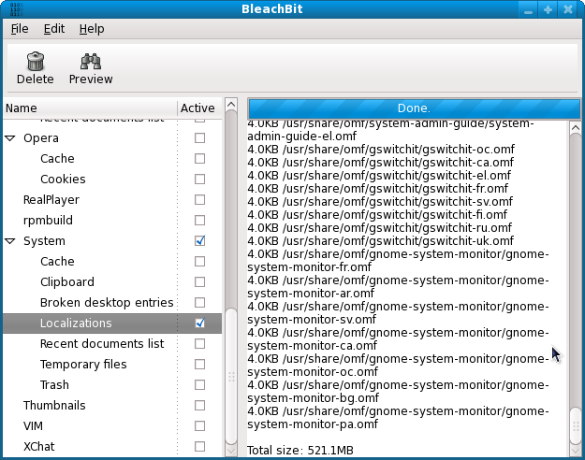585x460 pixels.
Task: Check the Opera Cookies option
Action: coord(200,179)
